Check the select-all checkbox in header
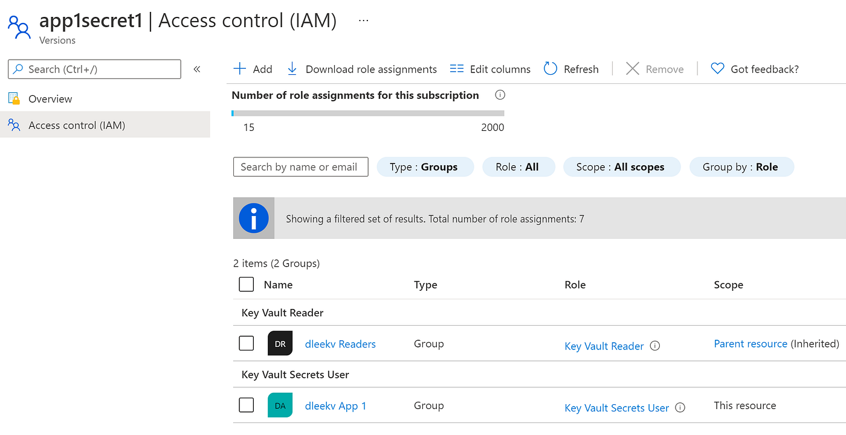The image size is (846, 435). click(x=247, y=284)
